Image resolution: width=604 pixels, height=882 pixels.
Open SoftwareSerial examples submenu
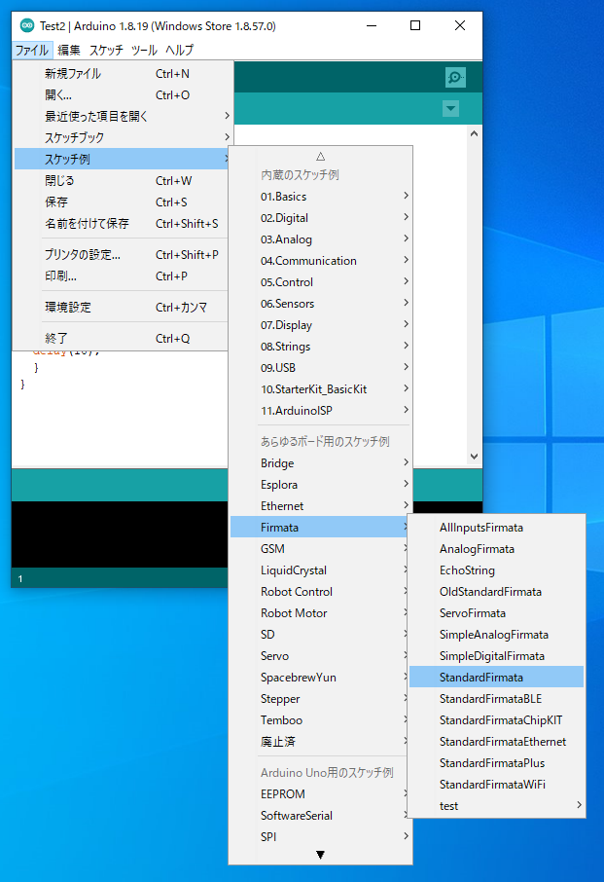[321, 815]
